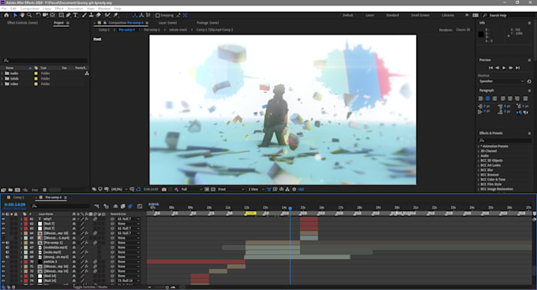Select the Eraser tool

[99, 15]
